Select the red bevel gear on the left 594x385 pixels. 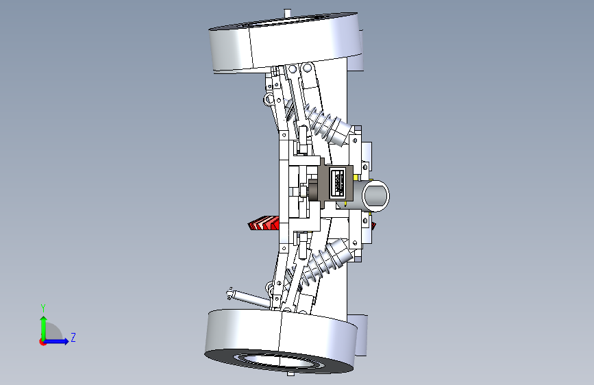264,223
